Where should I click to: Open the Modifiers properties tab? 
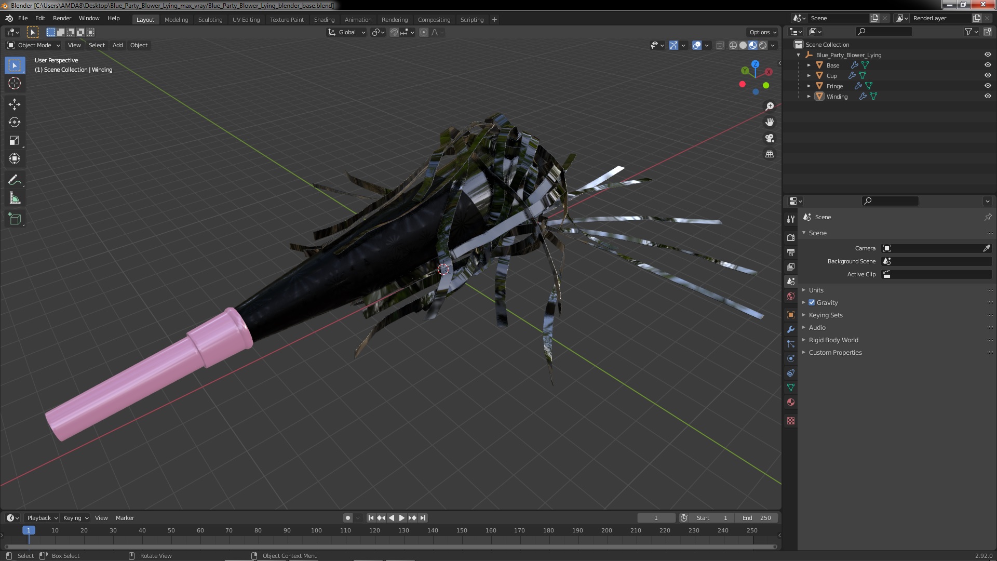pyautogui.click(x=791, y=329)
